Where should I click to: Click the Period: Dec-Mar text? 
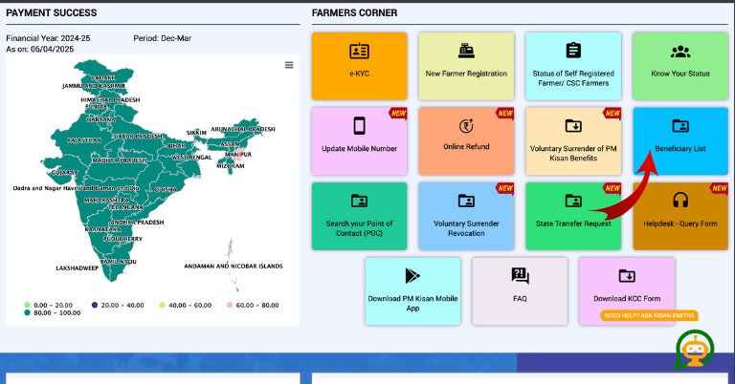click(162, 38)
